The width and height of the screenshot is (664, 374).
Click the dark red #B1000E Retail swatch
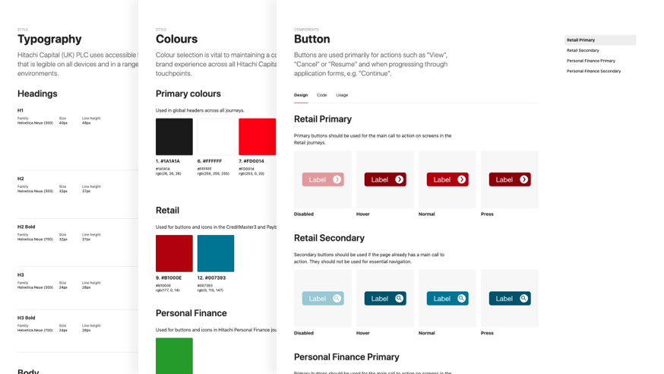(174, 253)
